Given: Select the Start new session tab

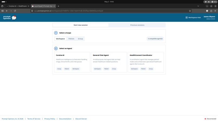Looking at the screenshot, I should coord(81,25).
